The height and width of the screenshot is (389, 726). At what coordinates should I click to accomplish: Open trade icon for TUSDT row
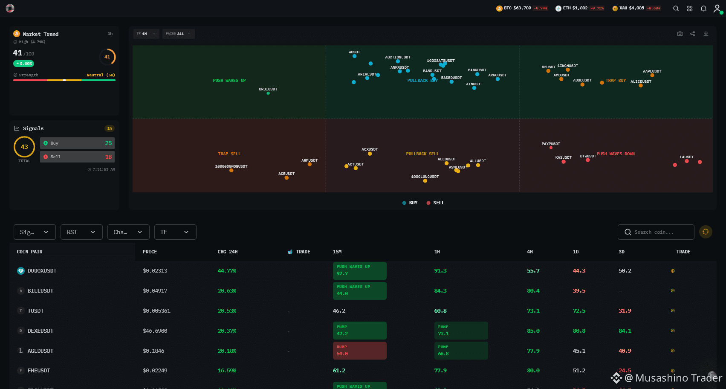673,311
